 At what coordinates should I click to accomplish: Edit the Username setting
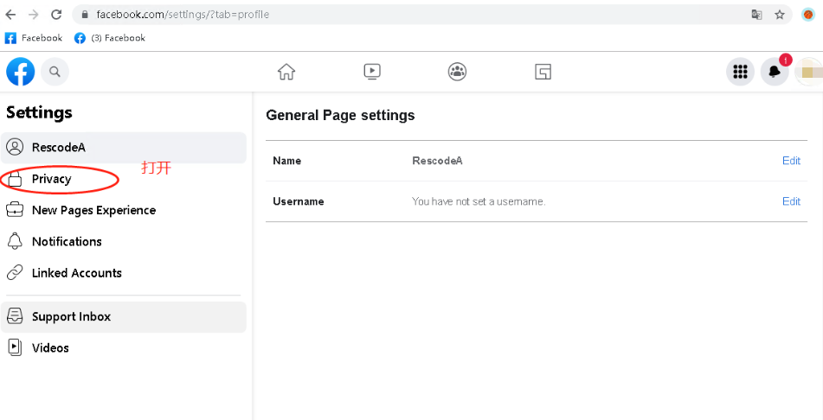[791, 201]
